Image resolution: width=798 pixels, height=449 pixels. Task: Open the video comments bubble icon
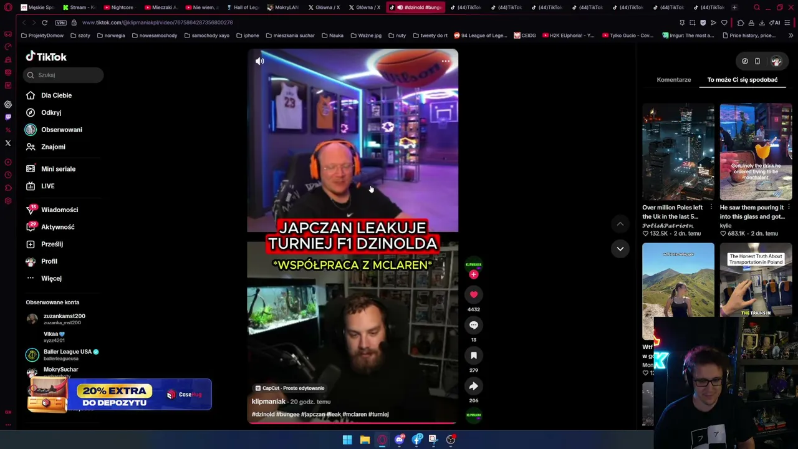pos(474,325)
